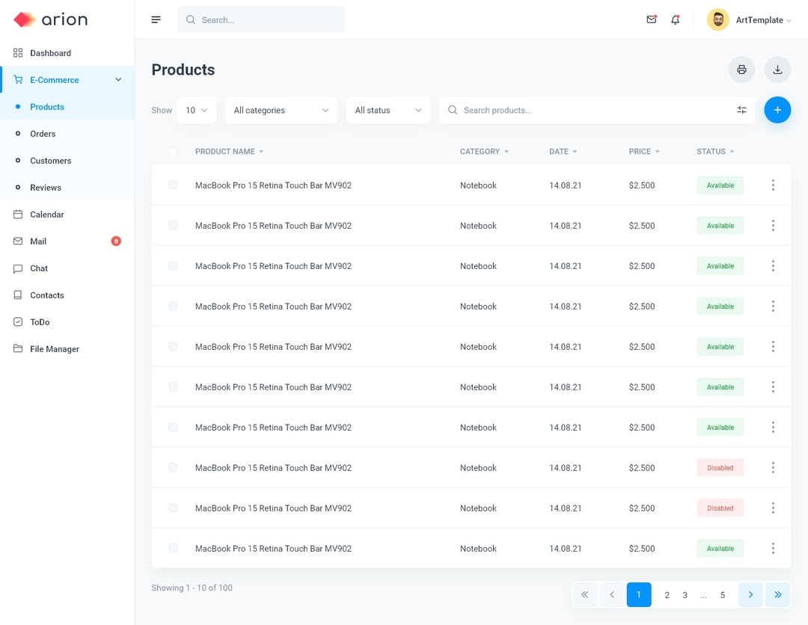Screen dimensions: 808x625
Task: Open Mail in the sidebar
Action: (67, 241)
